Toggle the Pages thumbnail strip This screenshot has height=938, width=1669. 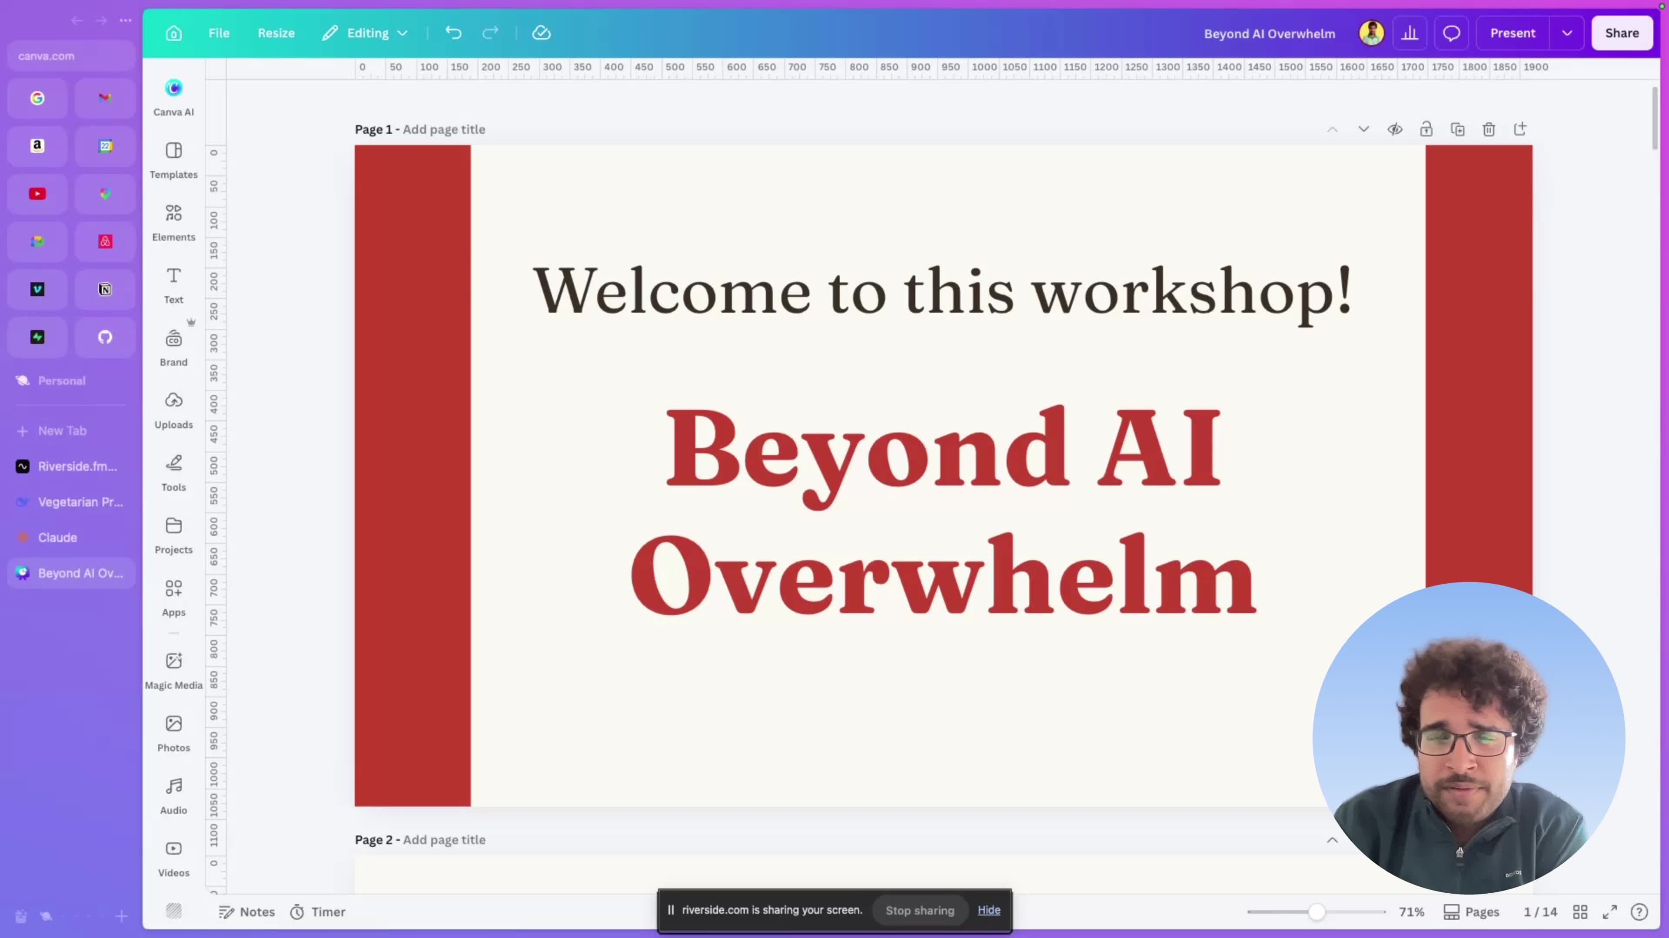[x=1471, y=912]
